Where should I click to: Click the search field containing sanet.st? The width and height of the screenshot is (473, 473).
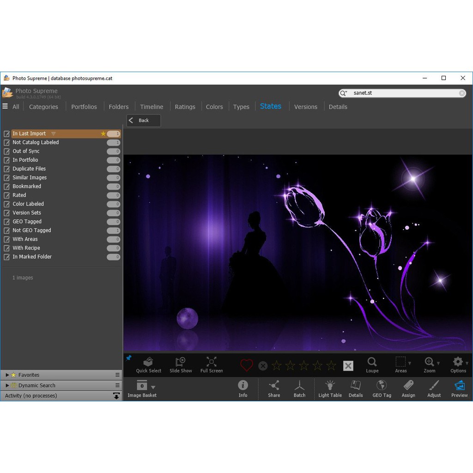click(402, 93)
